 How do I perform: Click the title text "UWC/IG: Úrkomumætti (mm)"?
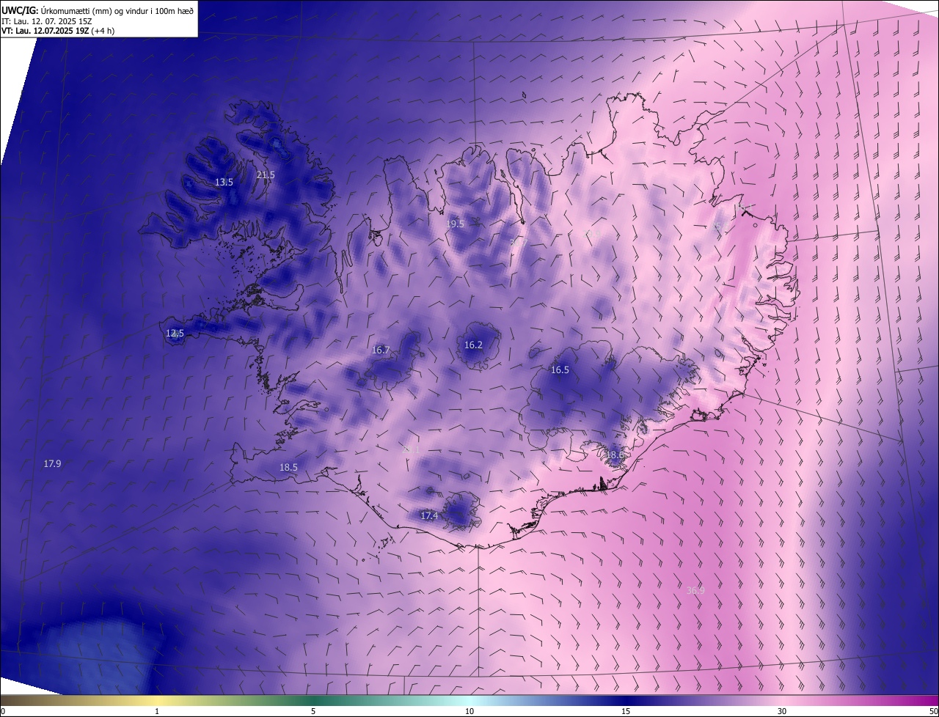point(55,10)
